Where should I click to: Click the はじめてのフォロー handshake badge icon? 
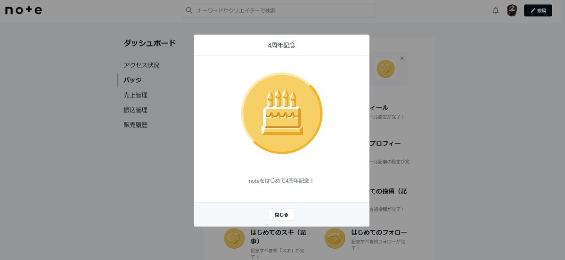[335, 238]
